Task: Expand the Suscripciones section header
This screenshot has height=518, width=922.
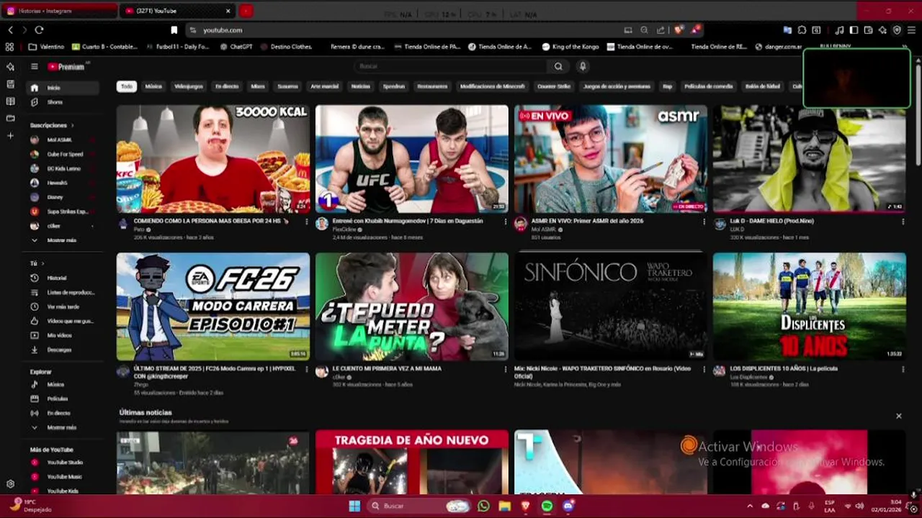Action: tap(52, 125)
